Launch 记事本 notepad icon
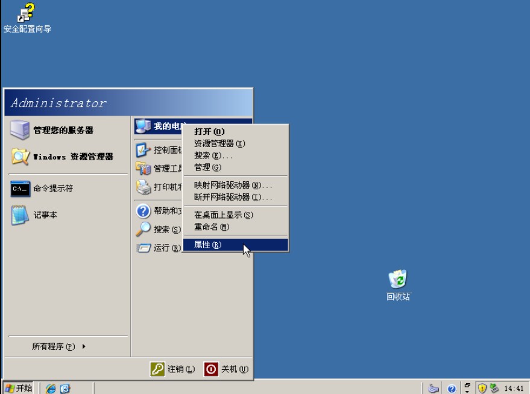Screen dimensions: 530x394 pyautogui.click(x=20, y=214)
